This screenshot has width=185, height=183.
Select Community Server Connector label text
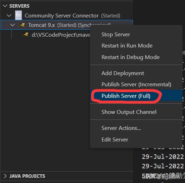[x=61, y=16]
